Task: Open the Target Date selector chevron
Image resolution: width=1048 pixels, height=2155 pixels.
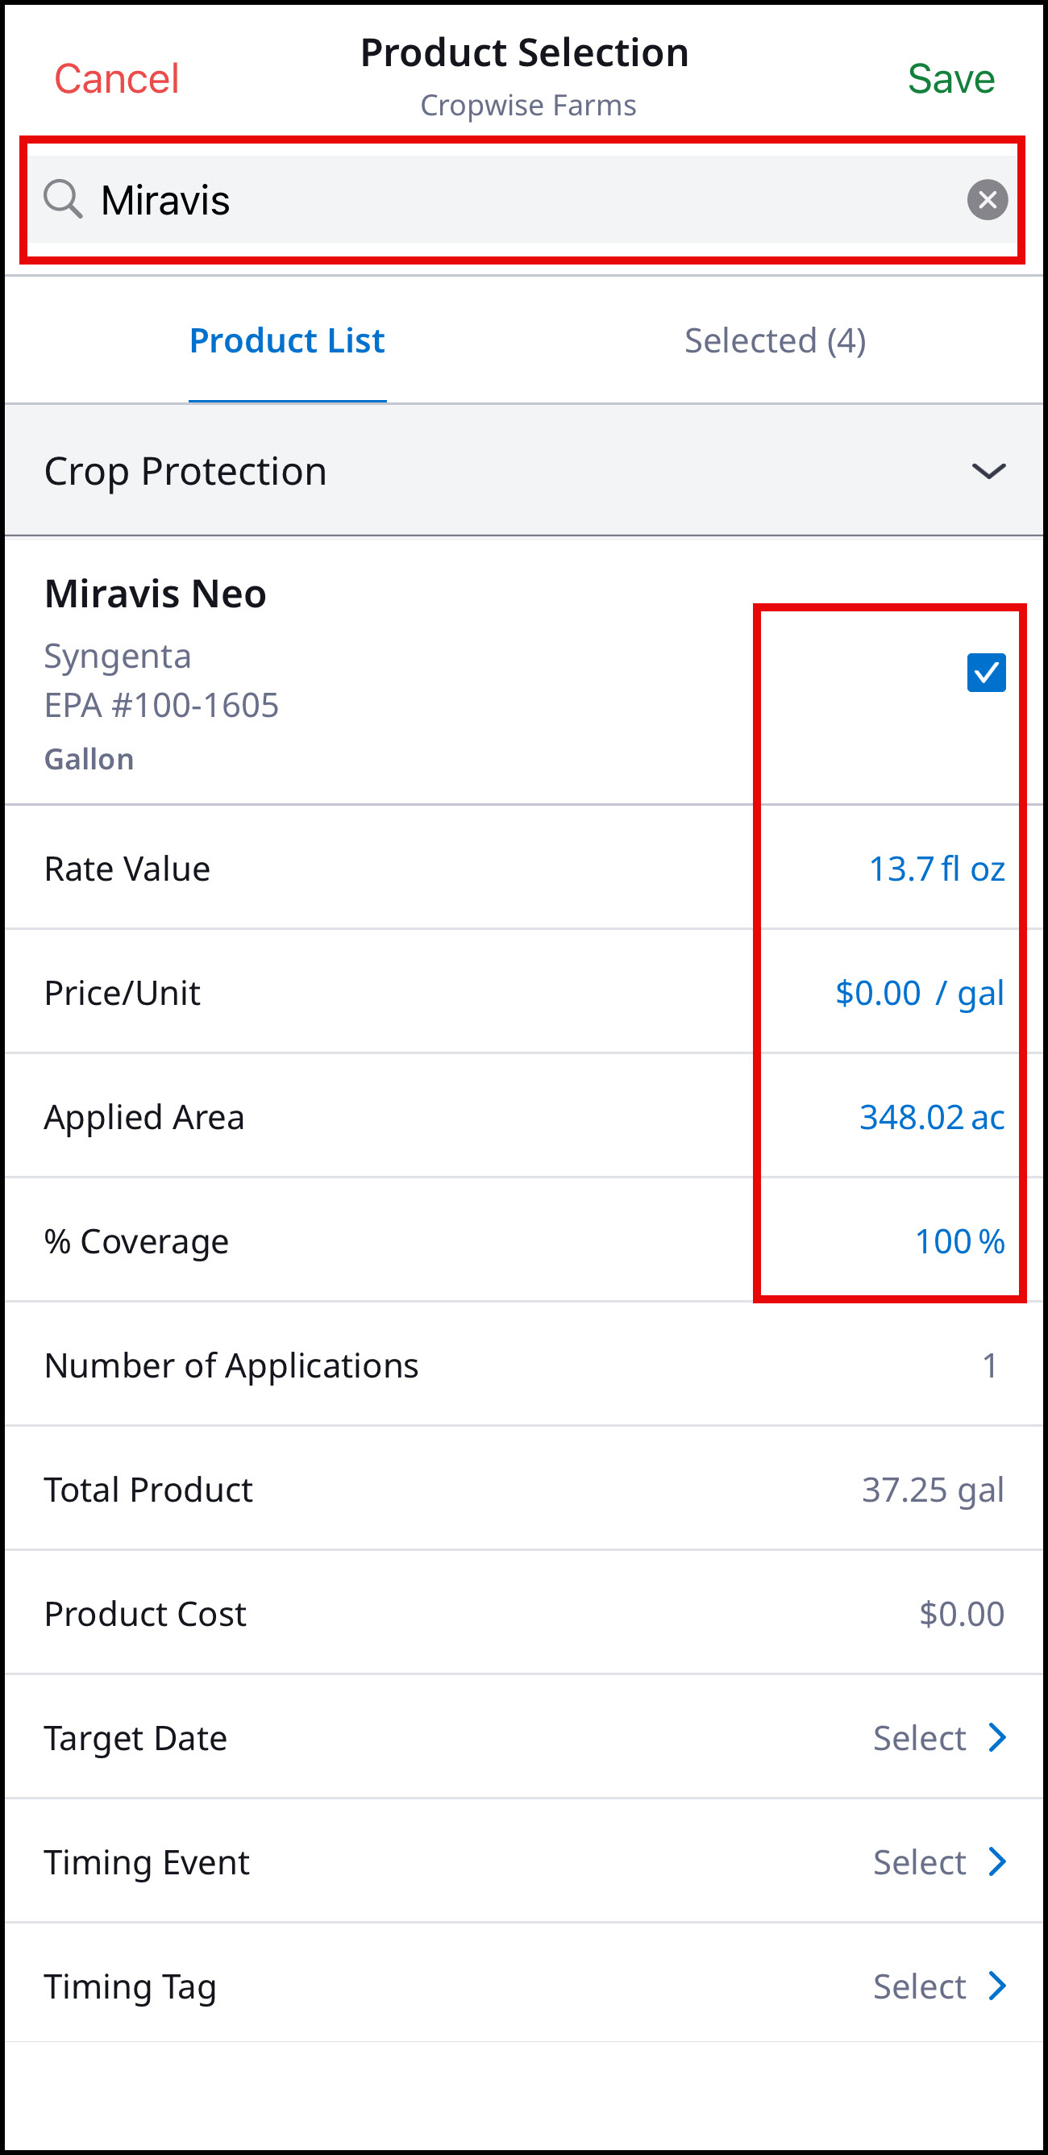Action: point(996,1737)
